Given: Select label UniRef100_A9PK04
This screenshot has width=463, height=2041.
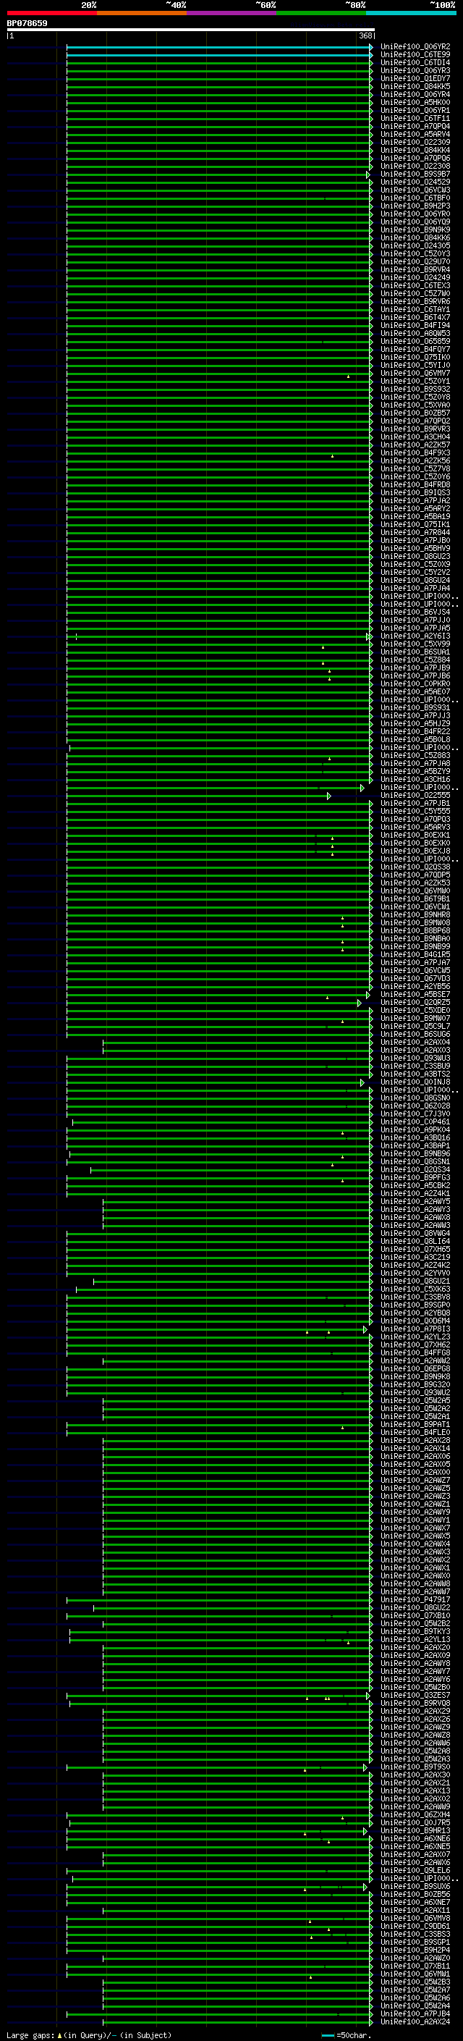Looking at the screenshot, I should click(x=415, y=1130).
